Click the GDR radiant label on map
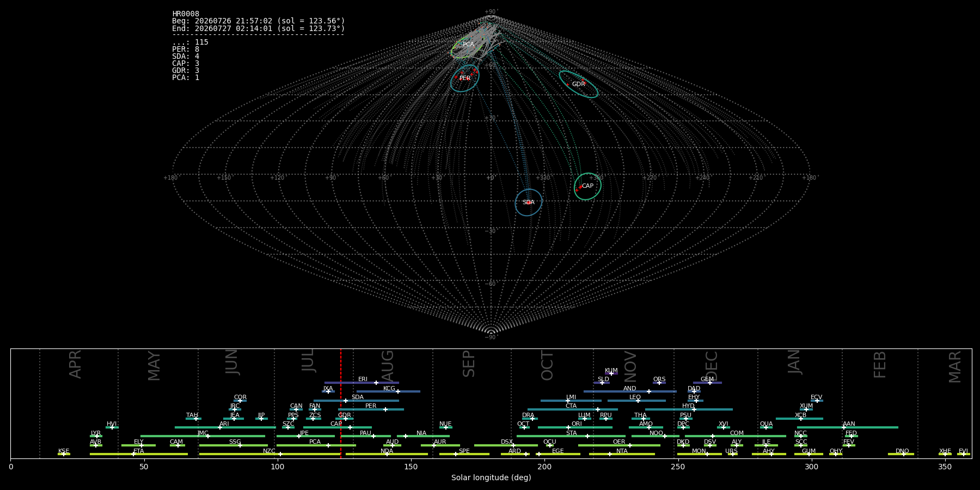This screenshot has height=490, width=980. 578,84
